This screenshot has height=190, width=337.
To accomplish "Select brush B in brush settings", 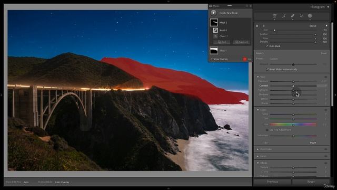I will (x=263, y=26).
